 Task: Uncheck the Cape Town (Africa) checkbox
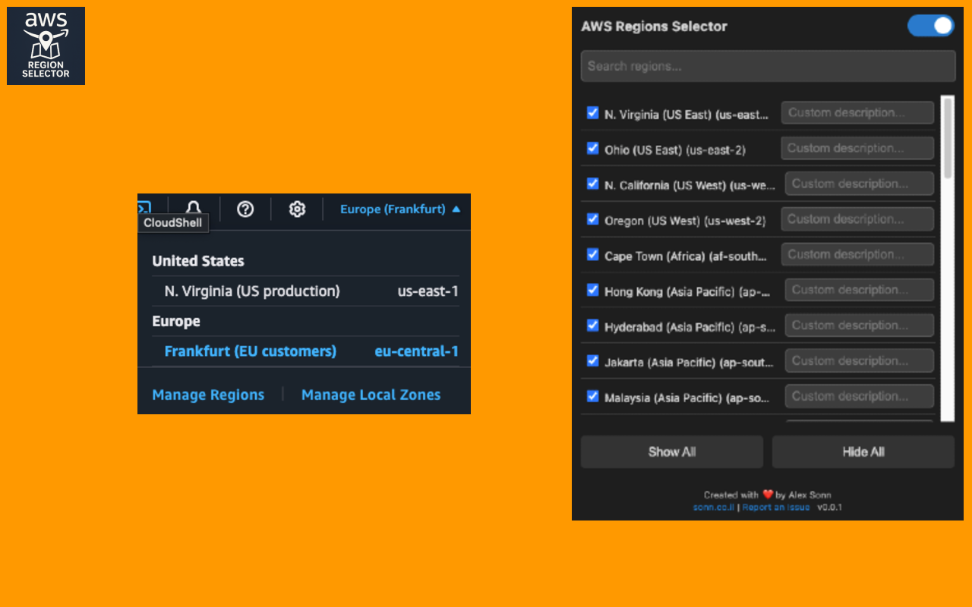pyautogui.click(x=593, y=254)
